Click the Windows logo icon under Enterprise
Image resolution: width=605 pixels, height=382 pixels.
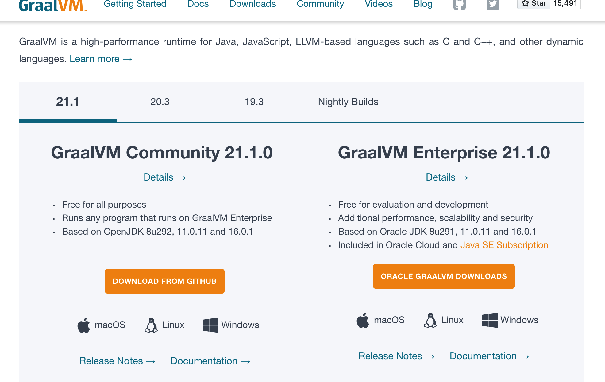490,320
